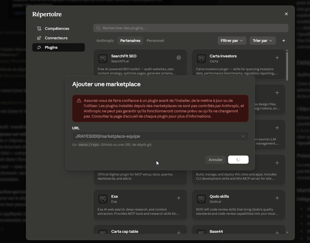
Task: Focus the Rechercher des plugins search field
Action: tap(191, 28)
